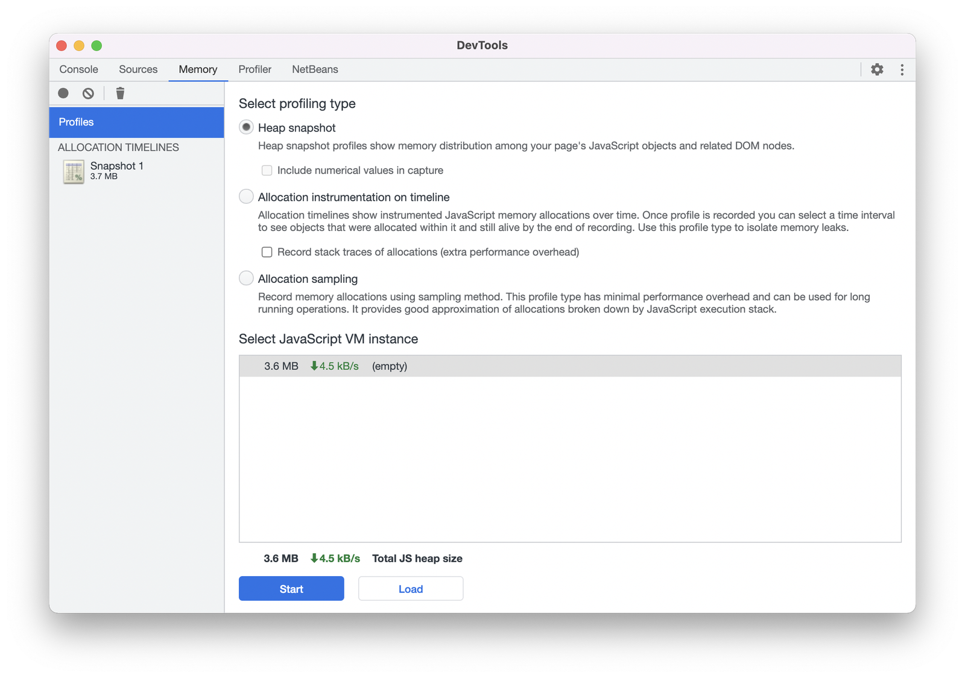Screen dimensions: 965x678
Task: Click the clear all profiles icon
Action: [88, 93]
